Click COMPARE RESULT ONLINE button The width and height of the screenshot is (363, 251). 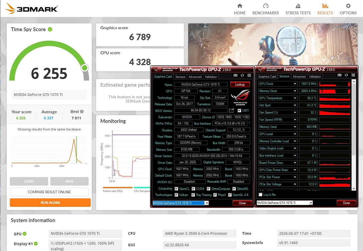pyautogui.click(x=49, y=192)
